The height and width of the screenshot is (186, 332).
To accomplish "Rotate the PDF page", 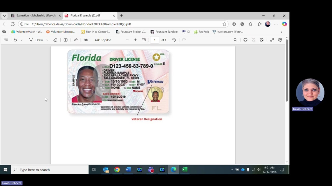I will pos(174,40).
